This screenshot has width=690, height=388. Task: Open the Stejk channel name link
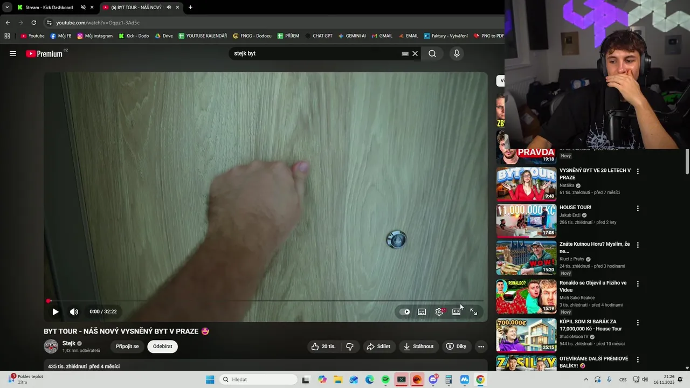tap(68, 343)
